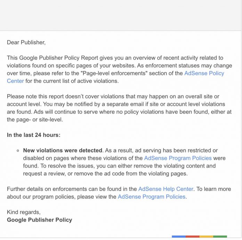Image resolution: width=242 pixels, height=240 pixels.
Task: Open AdSense Program Policies link in final paragraph
Action: point(151,196)
